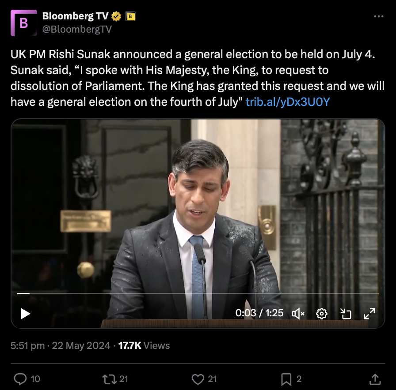Seek along the video progress bar
The height and width of the screenshot is (390, 396).
pos(198,293)
